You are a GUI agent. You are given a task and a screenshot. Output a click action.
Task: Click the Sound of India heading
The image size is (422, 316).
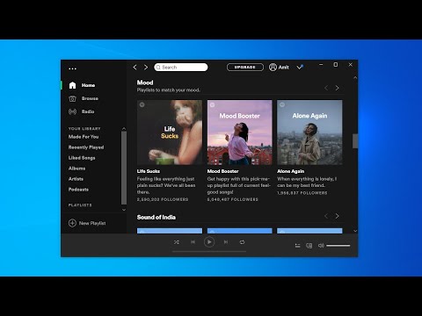[x=156, y=217]
